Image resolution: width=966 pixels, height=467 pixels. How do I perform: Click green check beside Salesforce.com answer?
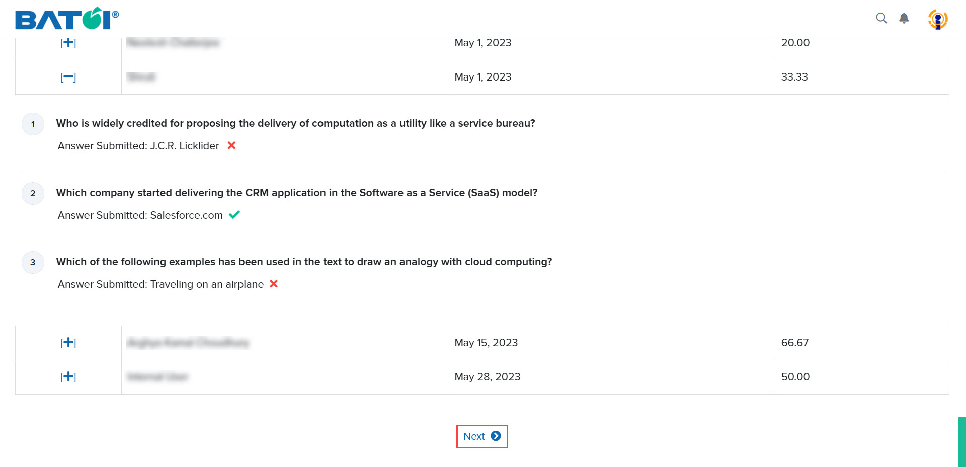click(x=234, y=215)
